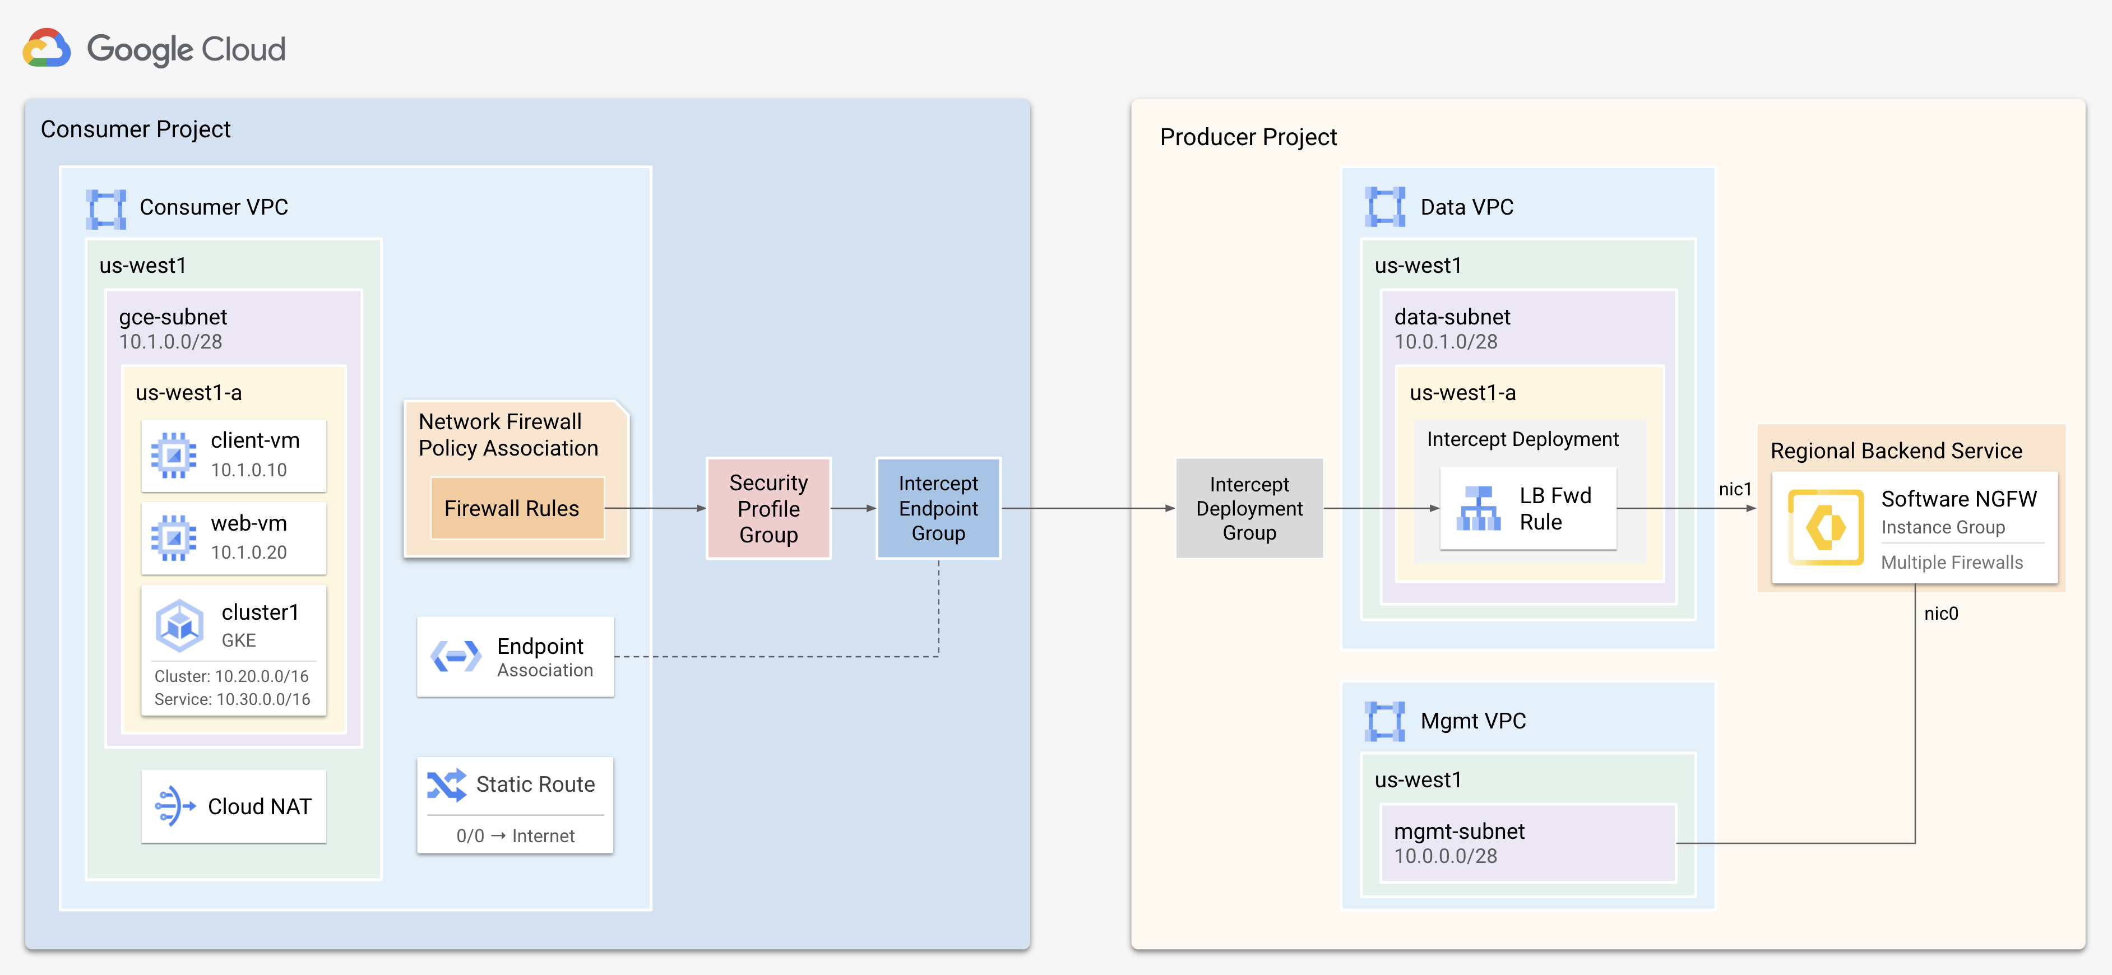Viewport: 2112px width, 975px height.
Task: Select the Intercept Endpoint Group box
Action: click(x=938, y=509)
